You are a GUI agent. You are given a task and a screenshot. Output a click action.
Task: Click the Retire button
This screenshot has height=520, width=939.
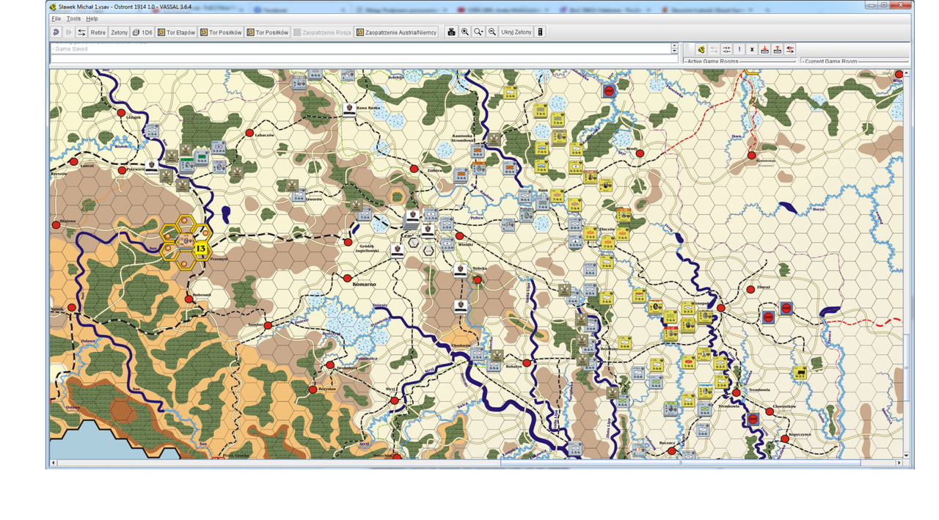click(x=98, y=32)
